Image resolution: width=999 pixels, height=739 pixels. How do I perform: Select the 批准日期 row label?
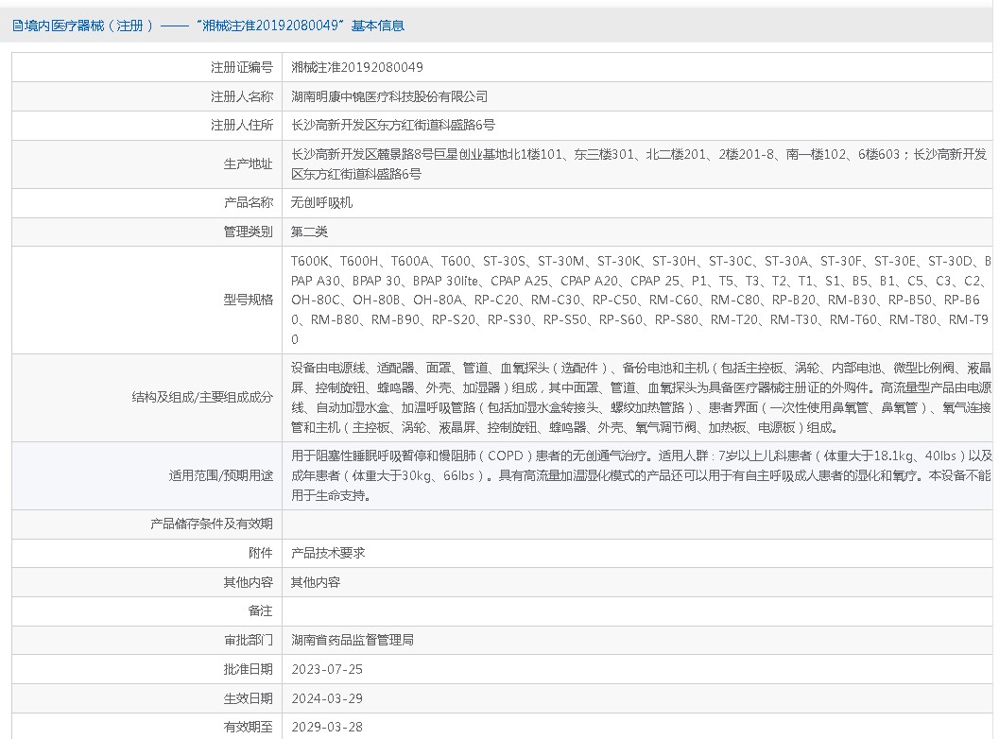pyautogui.click(x=248, y=670)
